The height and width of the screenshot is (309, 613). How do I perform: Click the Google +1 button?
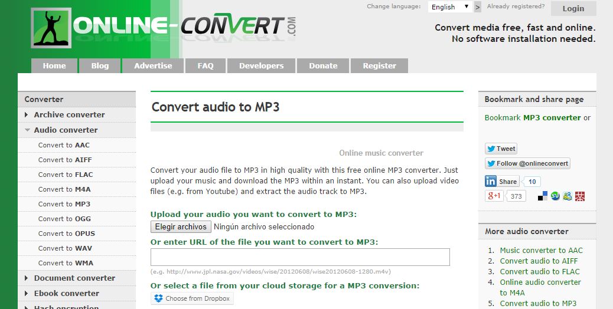[494, 196]
